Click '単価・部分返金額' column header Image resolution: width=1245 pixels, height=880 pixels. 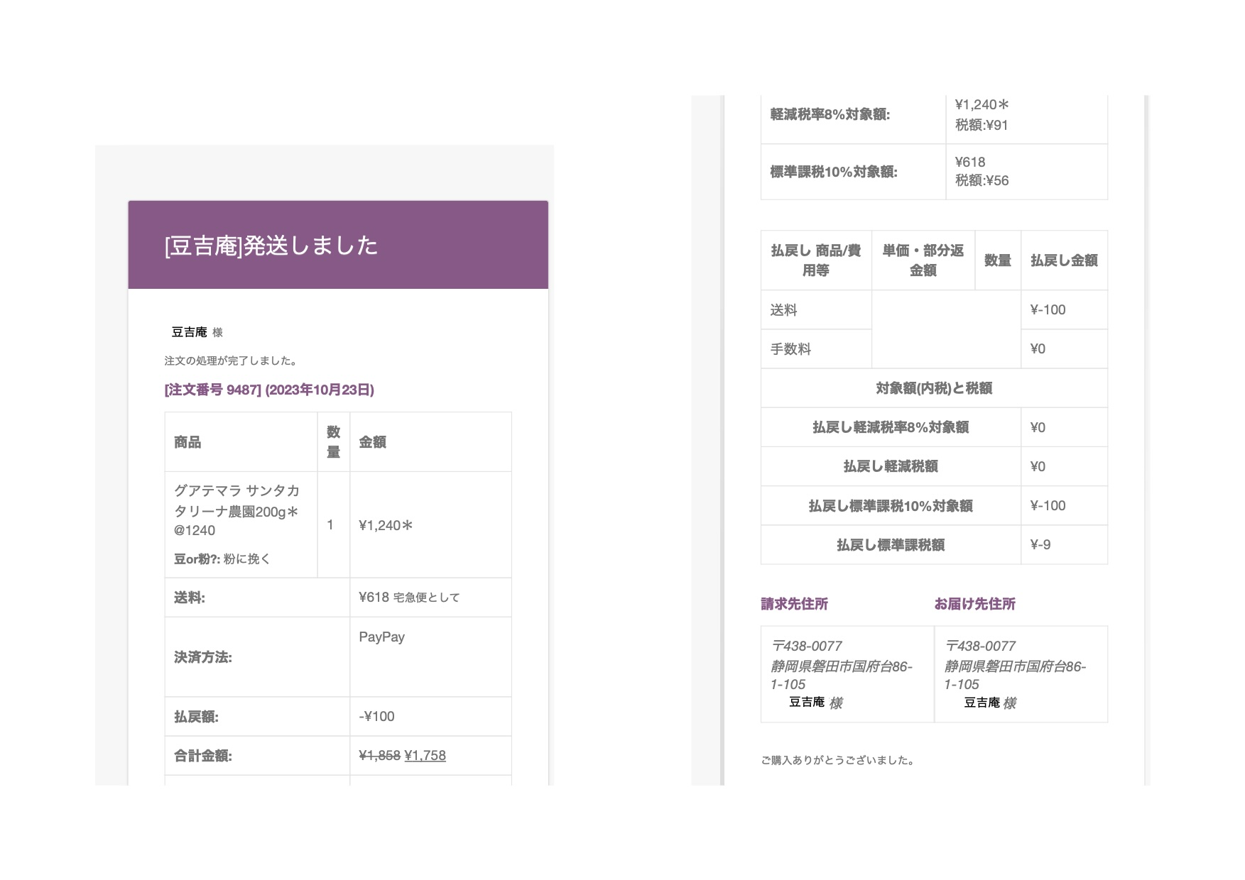click(x=923, y=260)
